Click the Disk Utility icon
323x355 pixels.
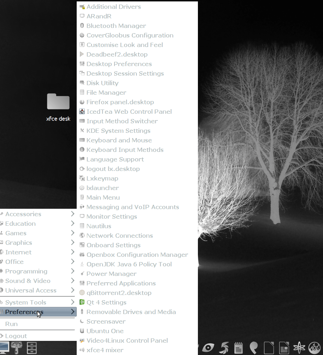point(82,83)
